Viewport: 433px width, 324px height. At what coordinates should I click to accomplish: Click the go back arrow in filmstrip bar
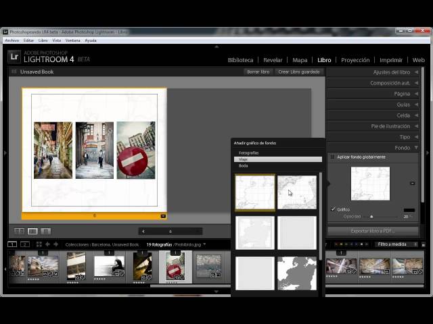coord(48,244)
